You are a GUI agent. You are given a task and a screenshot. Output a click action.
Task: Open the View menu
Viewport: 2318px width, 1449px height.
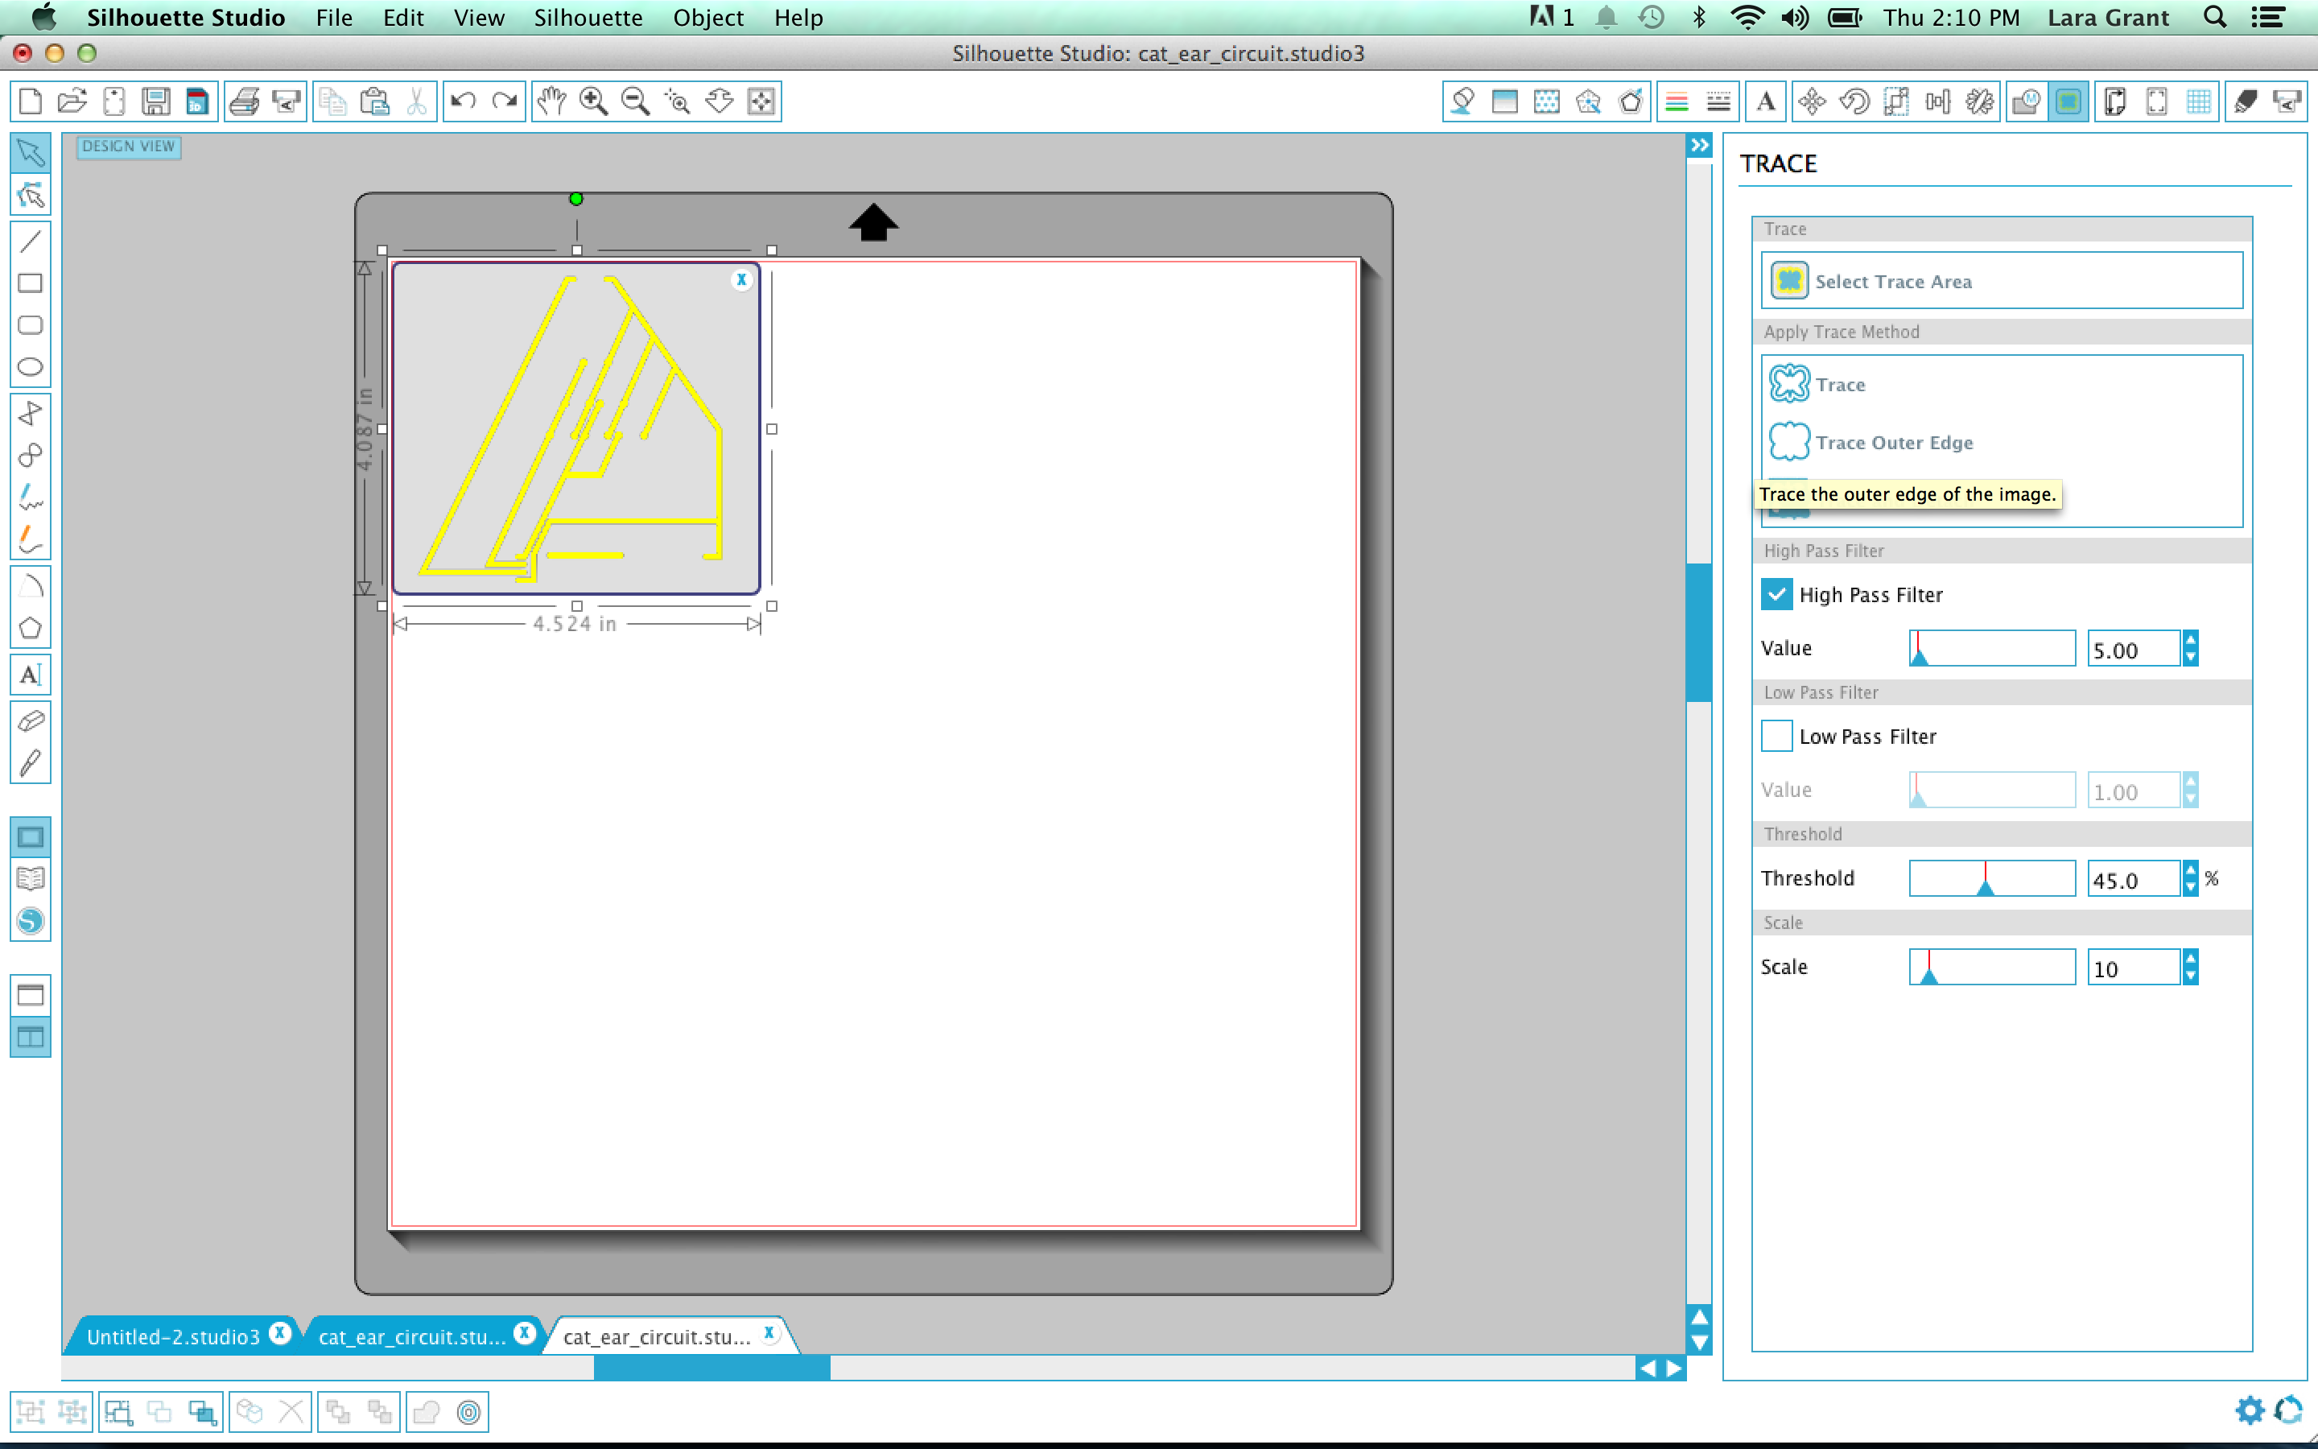pos(479,17)
